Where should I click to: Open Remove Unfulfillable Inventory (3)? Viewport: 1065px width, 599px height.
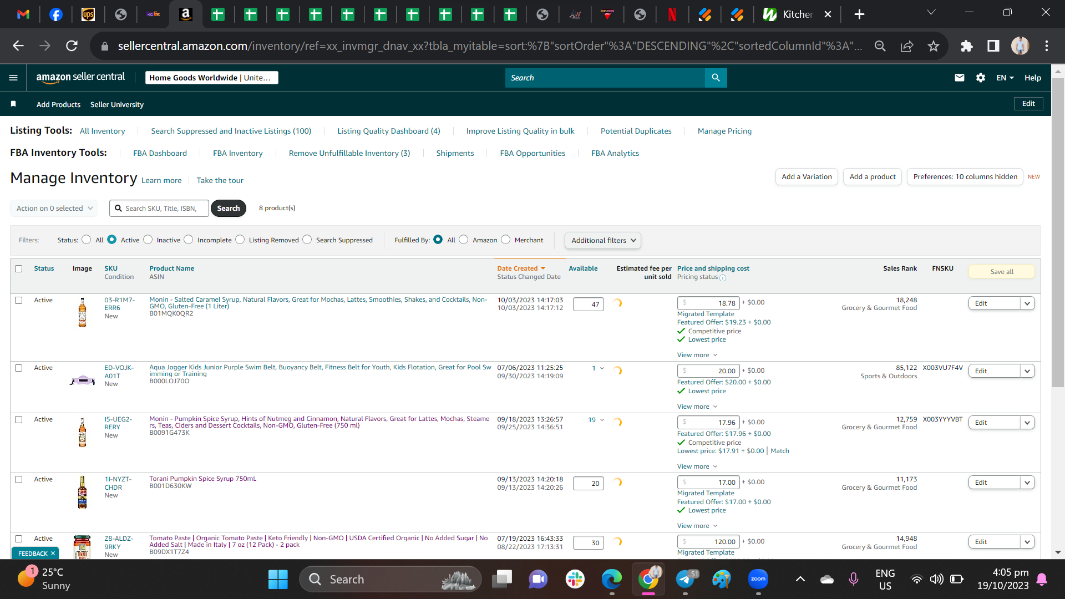click(349, 154)
